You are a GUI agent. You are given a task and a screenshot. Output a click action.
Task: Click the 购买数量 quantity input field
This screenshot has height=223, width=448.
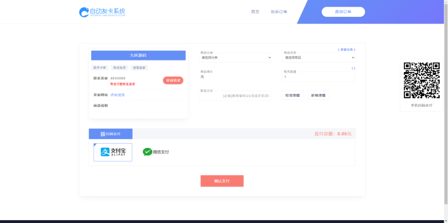(x=318, y=77)
